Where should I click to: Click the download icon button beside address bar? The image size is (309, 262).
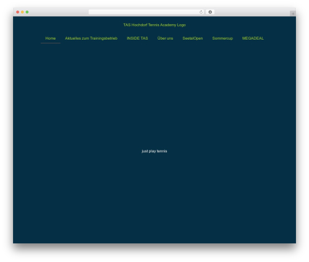tap(210, 12)
